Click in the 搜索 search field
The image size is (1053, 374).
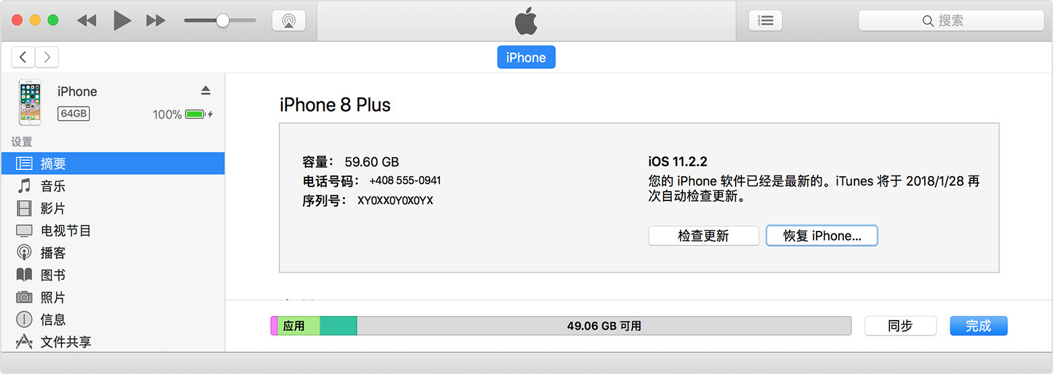[x=952, y=21]
